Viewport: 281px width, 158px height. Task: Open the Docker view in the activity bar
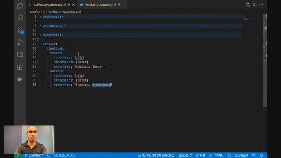[x=20, y=79]
